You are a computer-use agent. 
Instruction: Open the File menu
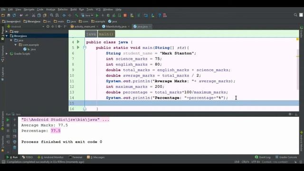[3, 9]
